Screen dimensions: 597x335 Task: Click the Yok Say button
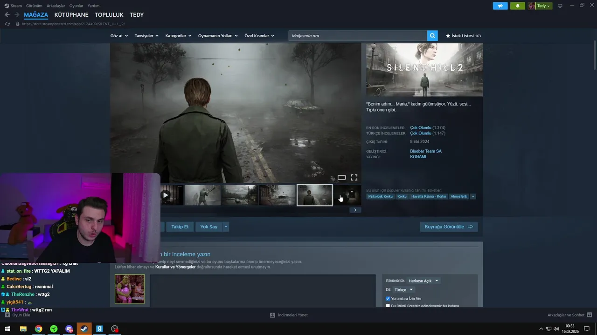[208, 227]
